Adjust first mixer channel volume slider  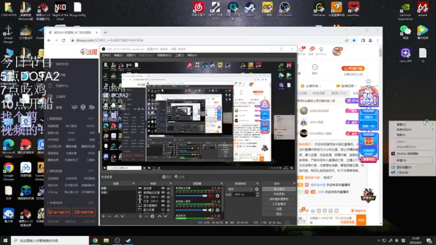coord(191,196)
